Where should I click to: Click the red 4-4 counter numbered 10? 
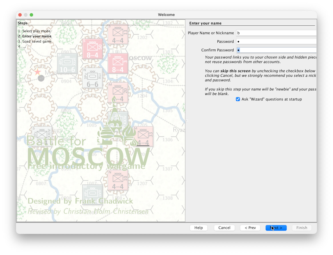(x=118, y=180)
